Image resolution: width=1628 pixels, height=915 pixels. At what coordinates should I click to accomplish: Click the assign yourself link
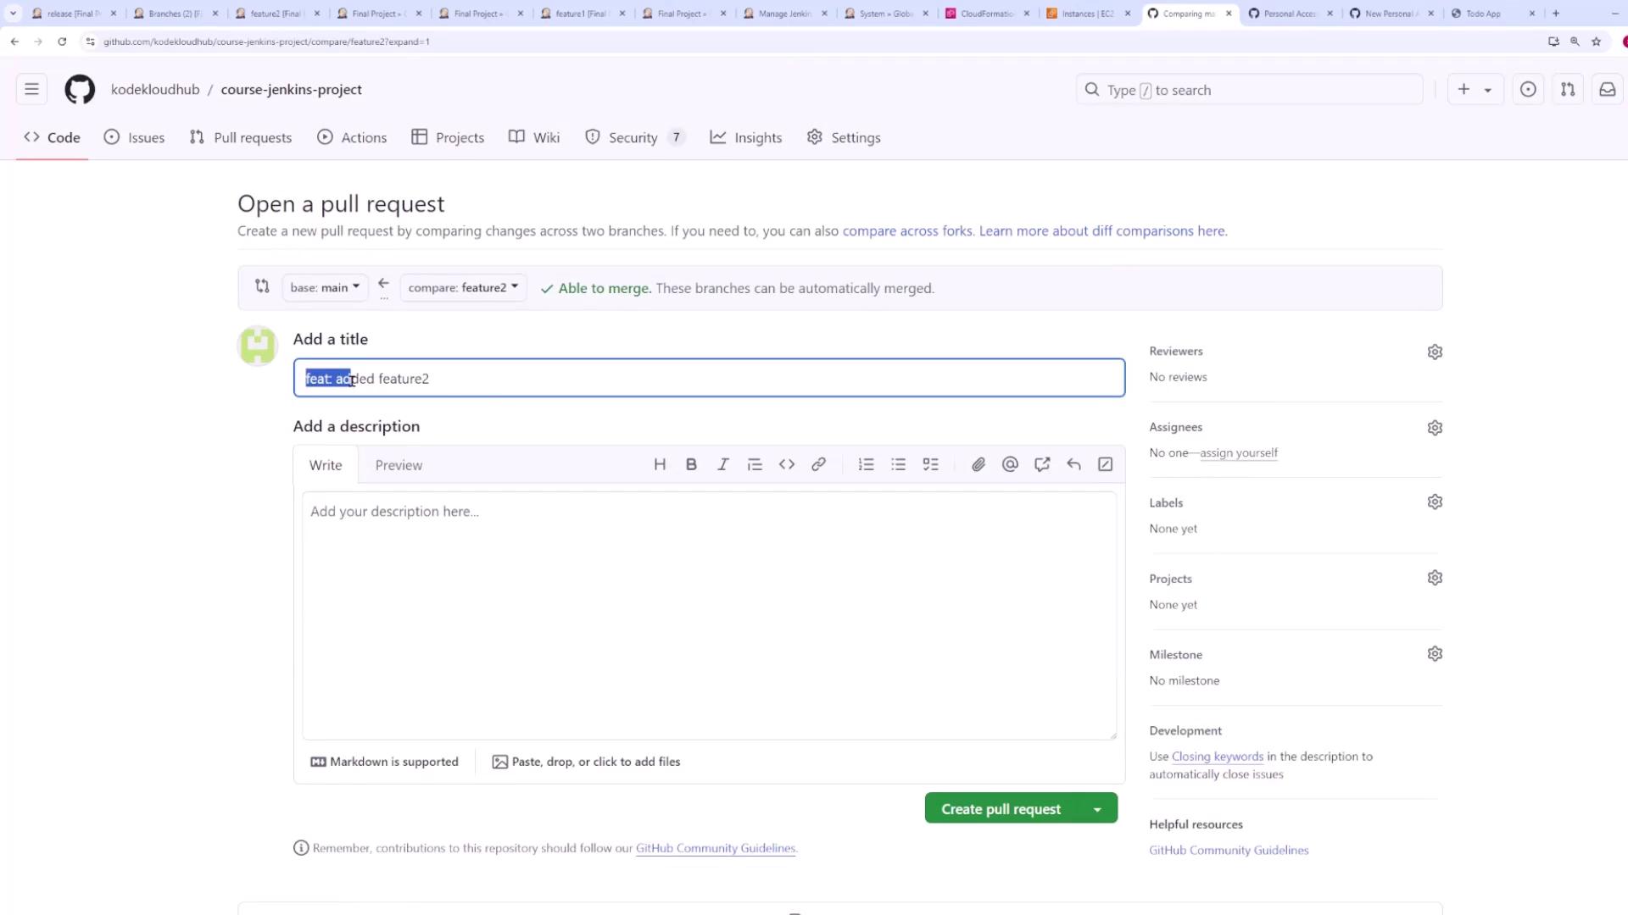[1238, 453]
